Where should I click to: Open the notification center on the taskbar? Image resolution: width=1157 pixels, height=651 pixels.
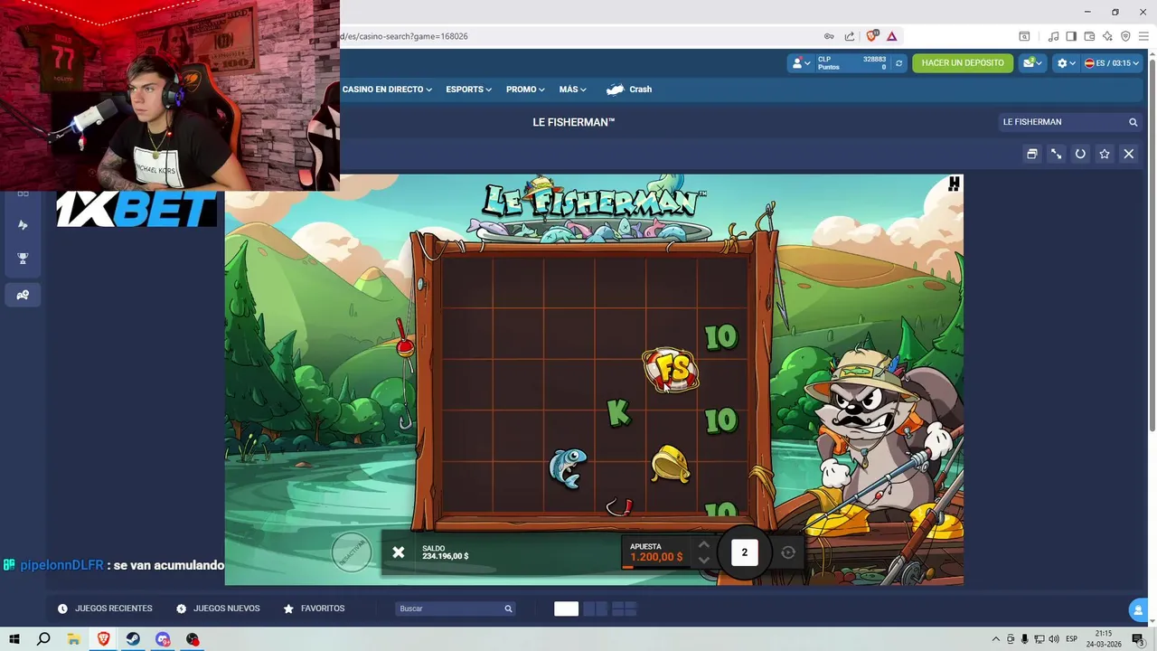coord(1138,639)
